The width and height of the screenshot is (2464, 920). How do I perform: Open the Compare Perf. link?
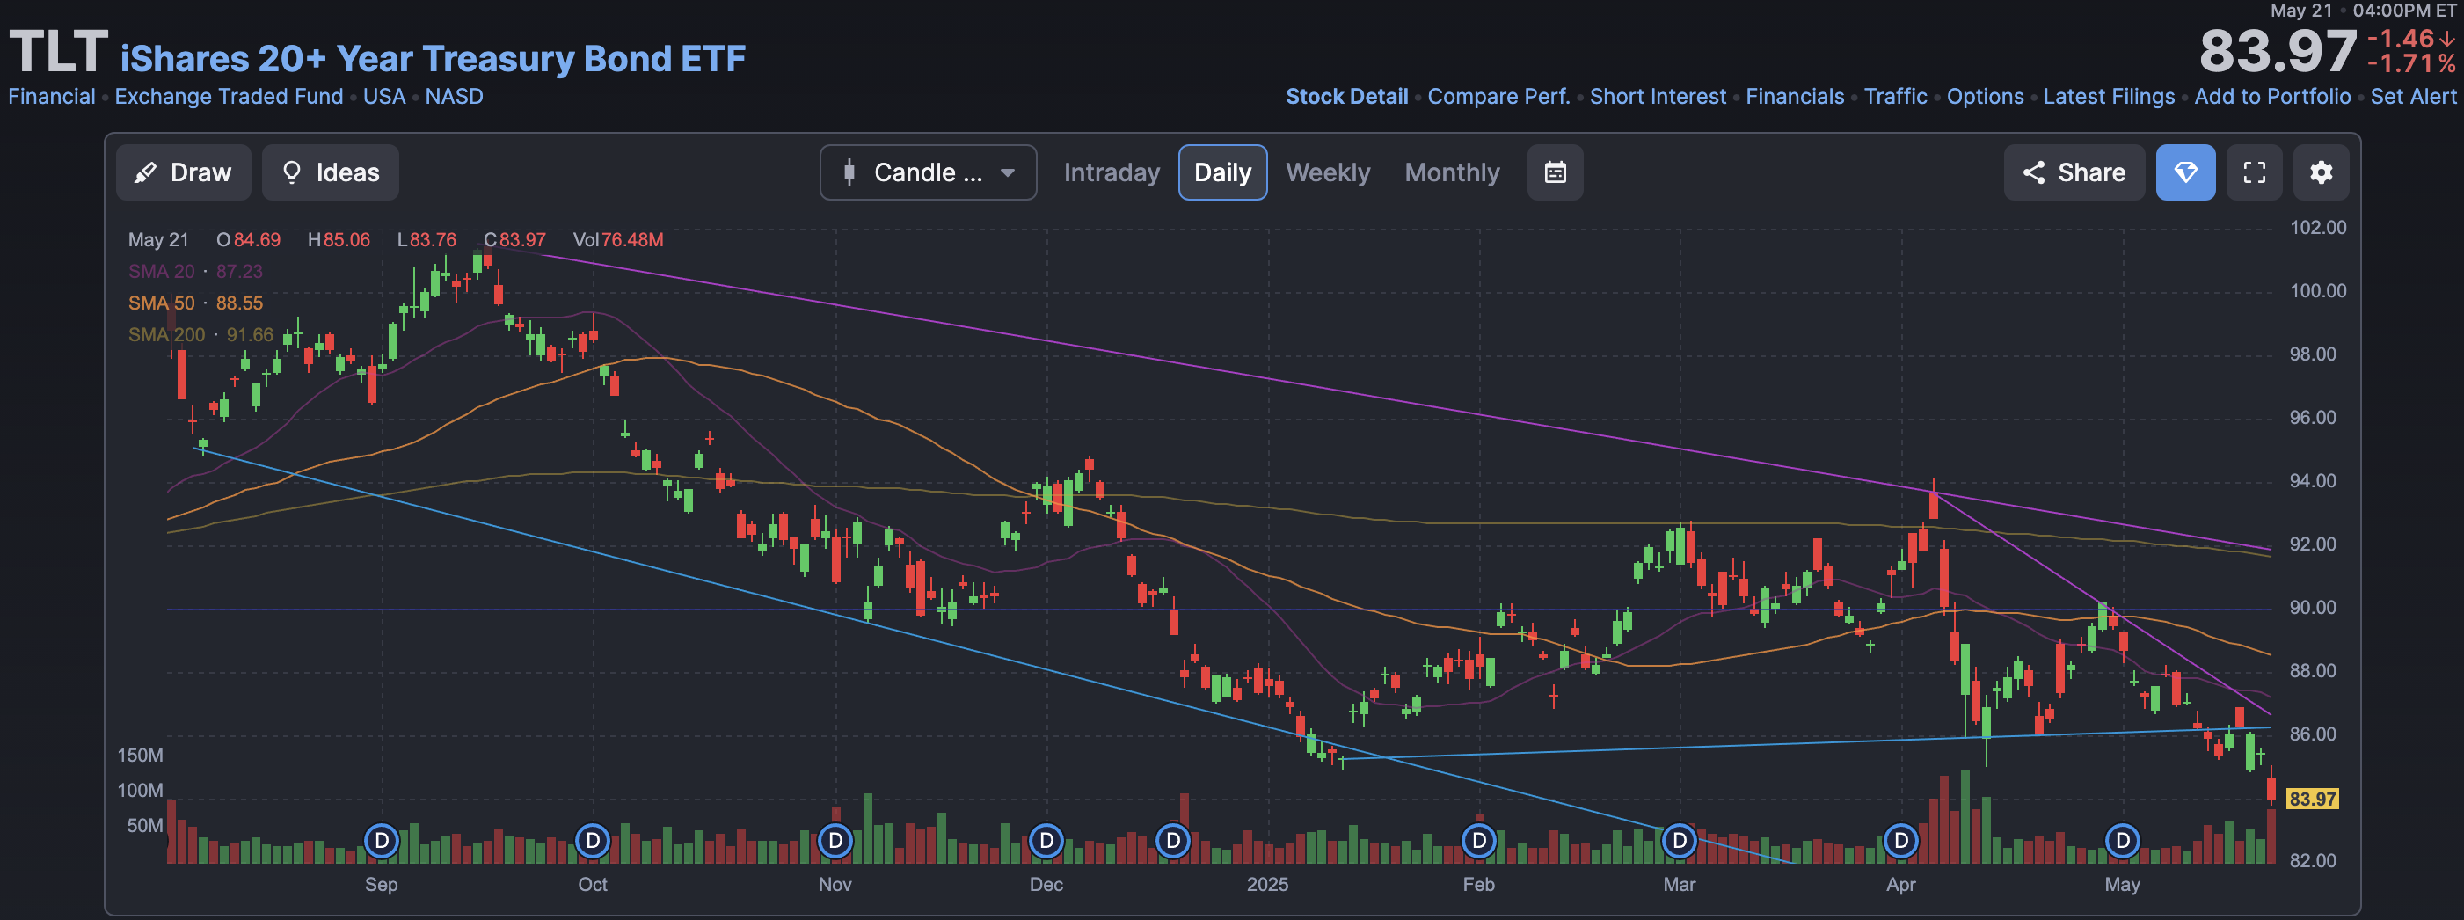1498,97
